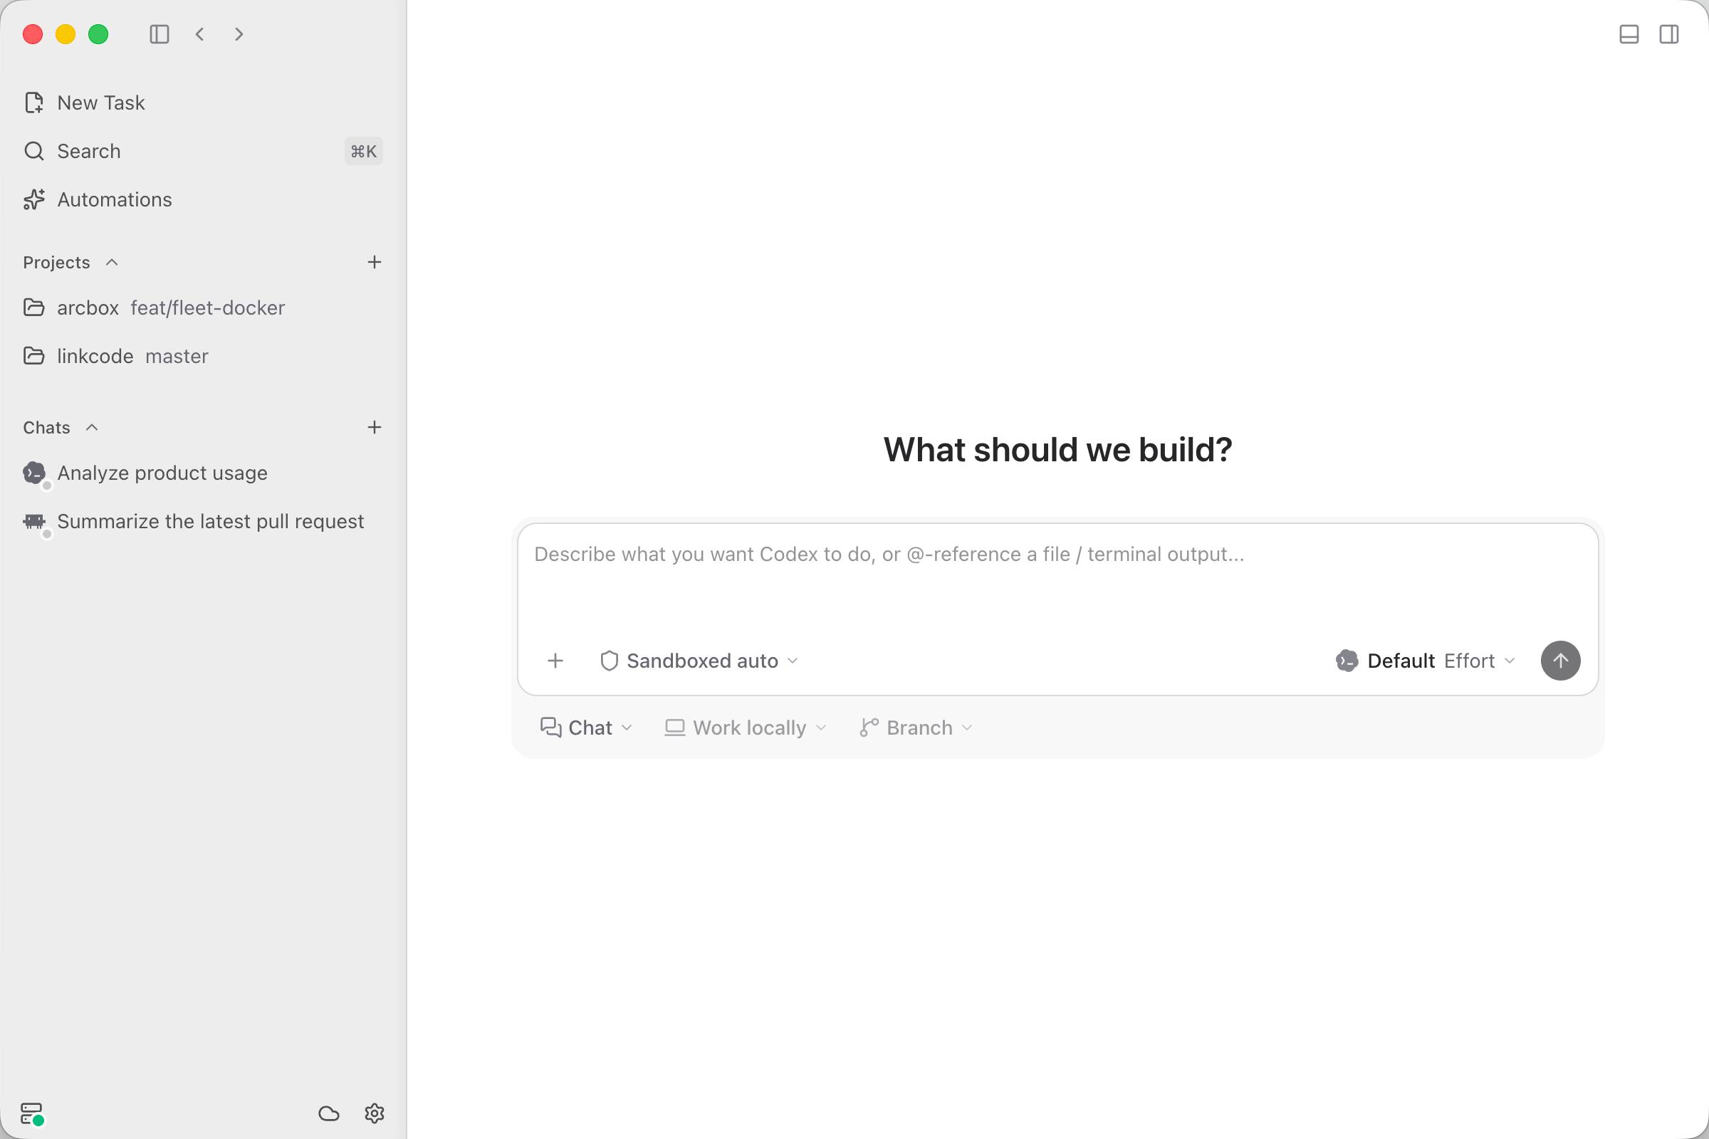
Task: Click Analyze product usage chat avatar icon
Action: click(34, 473)
